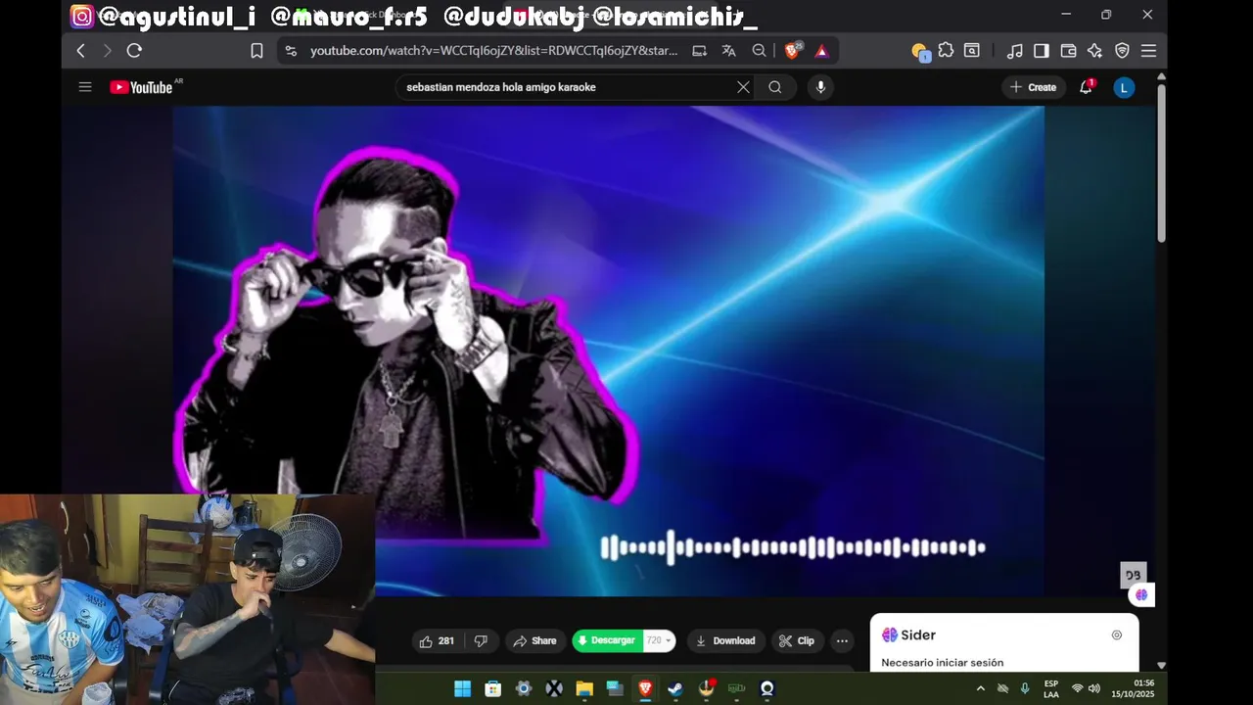Open the YouTube guide menu
Screen dimensions: 1253x705
(x=85, y=87)
